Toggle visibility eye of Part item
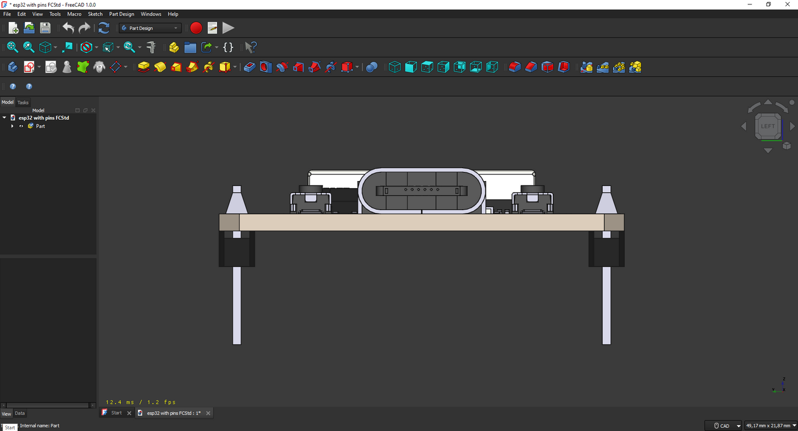The image size is (798, 431). pyautogui.click(x=22, y=126)
